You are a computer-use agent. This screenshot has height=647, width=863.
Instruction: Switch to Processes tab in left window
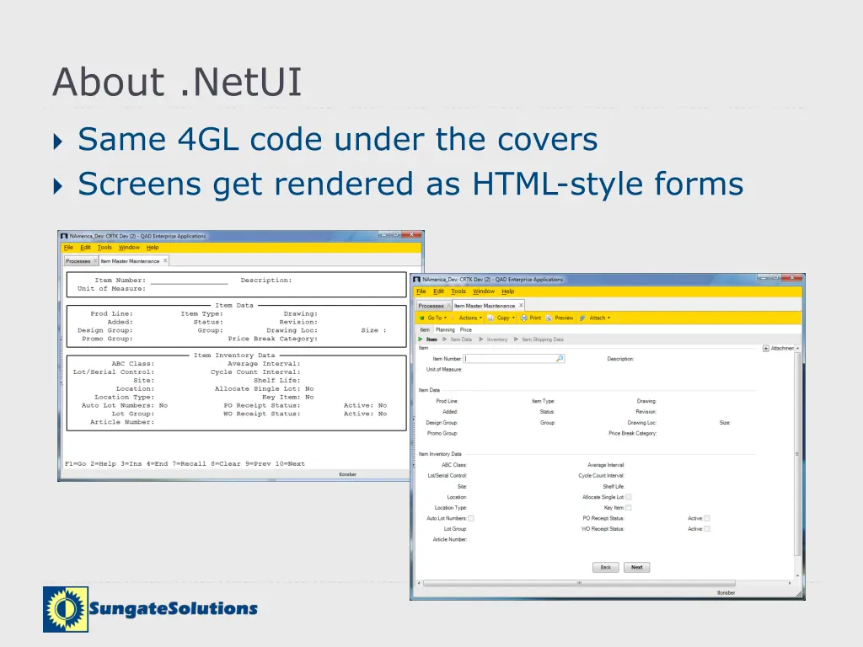click(x=78, y=261)
